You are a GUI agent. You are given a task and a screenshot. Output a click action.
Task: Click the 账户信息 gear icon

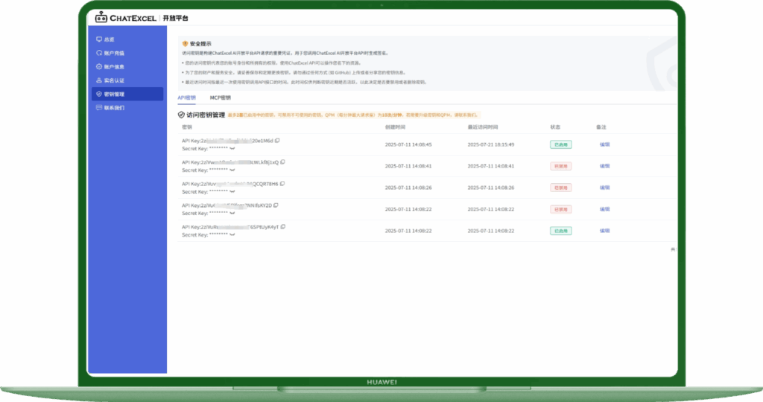pos(99,66)
